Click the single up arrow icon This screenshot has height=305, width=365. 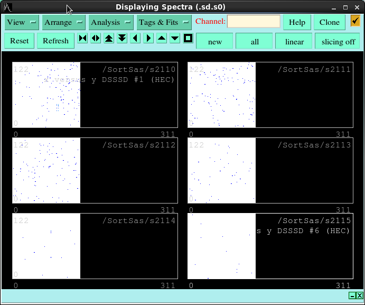click(162, 38)
